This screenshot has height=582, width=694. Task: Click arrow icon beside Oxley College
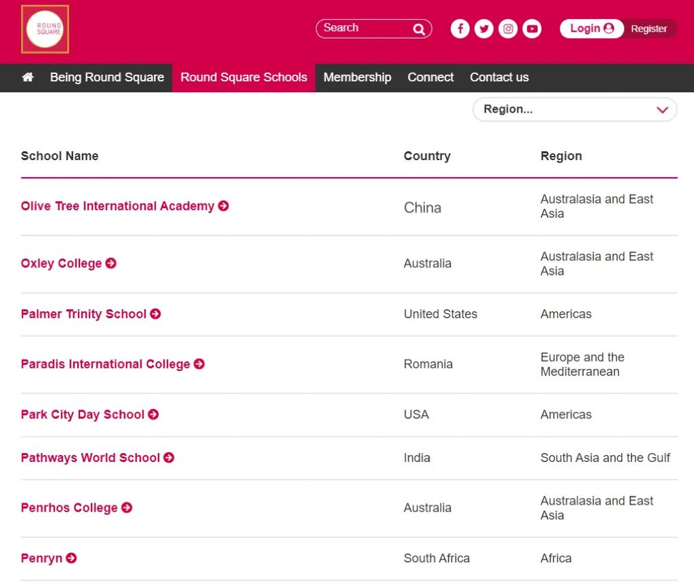111,263
